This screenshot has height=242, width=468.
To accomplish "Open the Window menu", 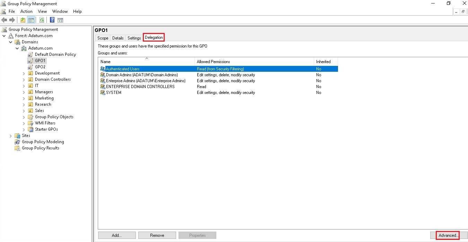I will [60, 11].
